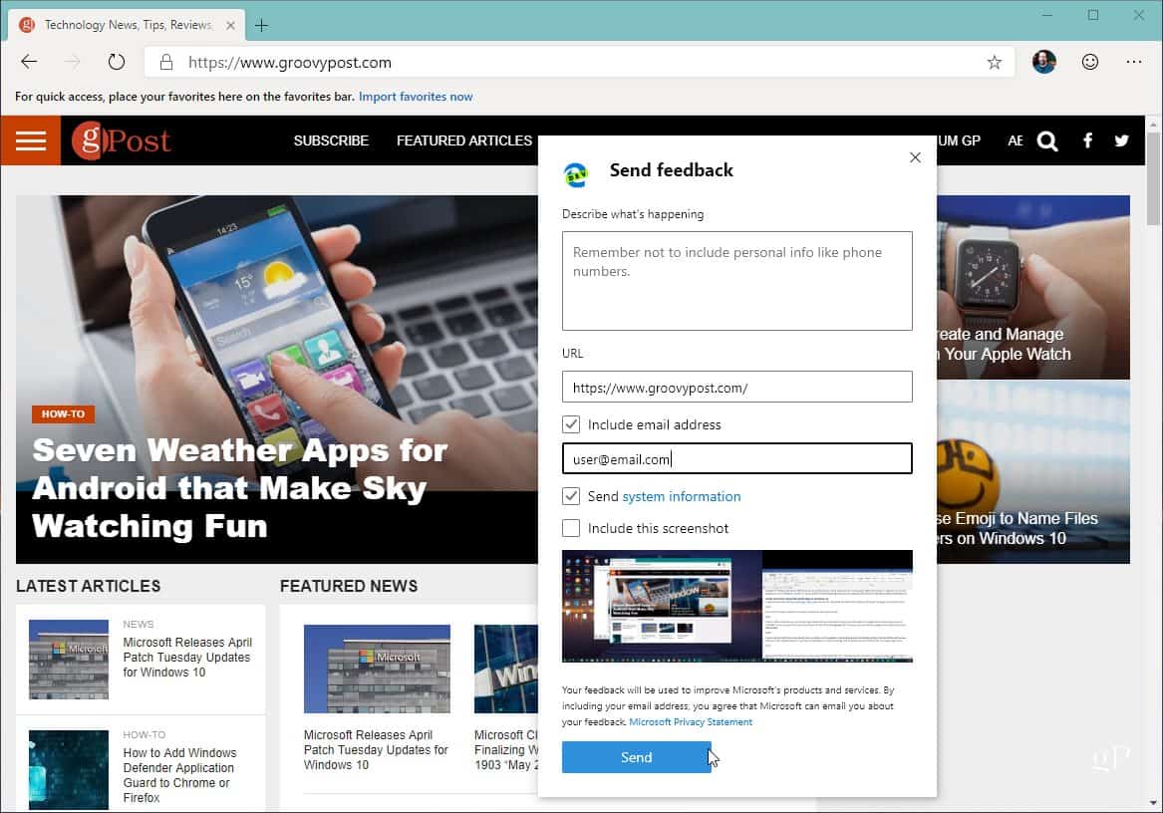Open the system information link
This screenshot has height=813, width=1163.
click(682, 496)
